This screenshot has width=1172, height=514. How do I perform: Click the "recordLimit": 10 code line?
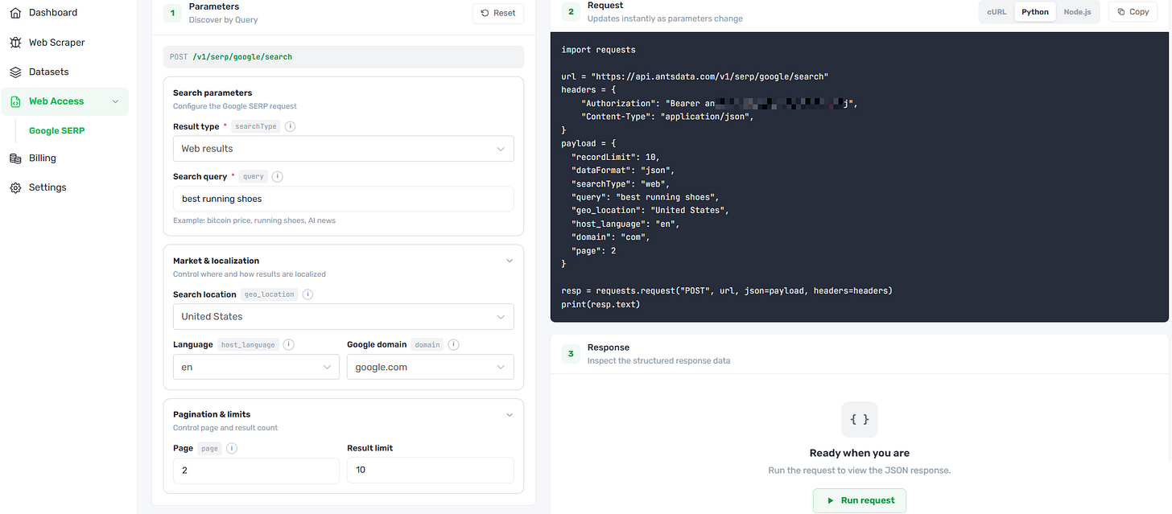pyautogui.click(x=615, y=157)
